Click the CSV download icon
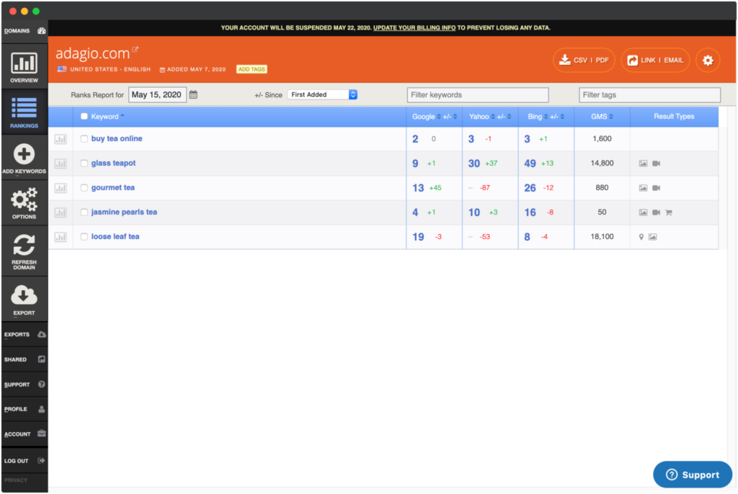 [565, 60]
